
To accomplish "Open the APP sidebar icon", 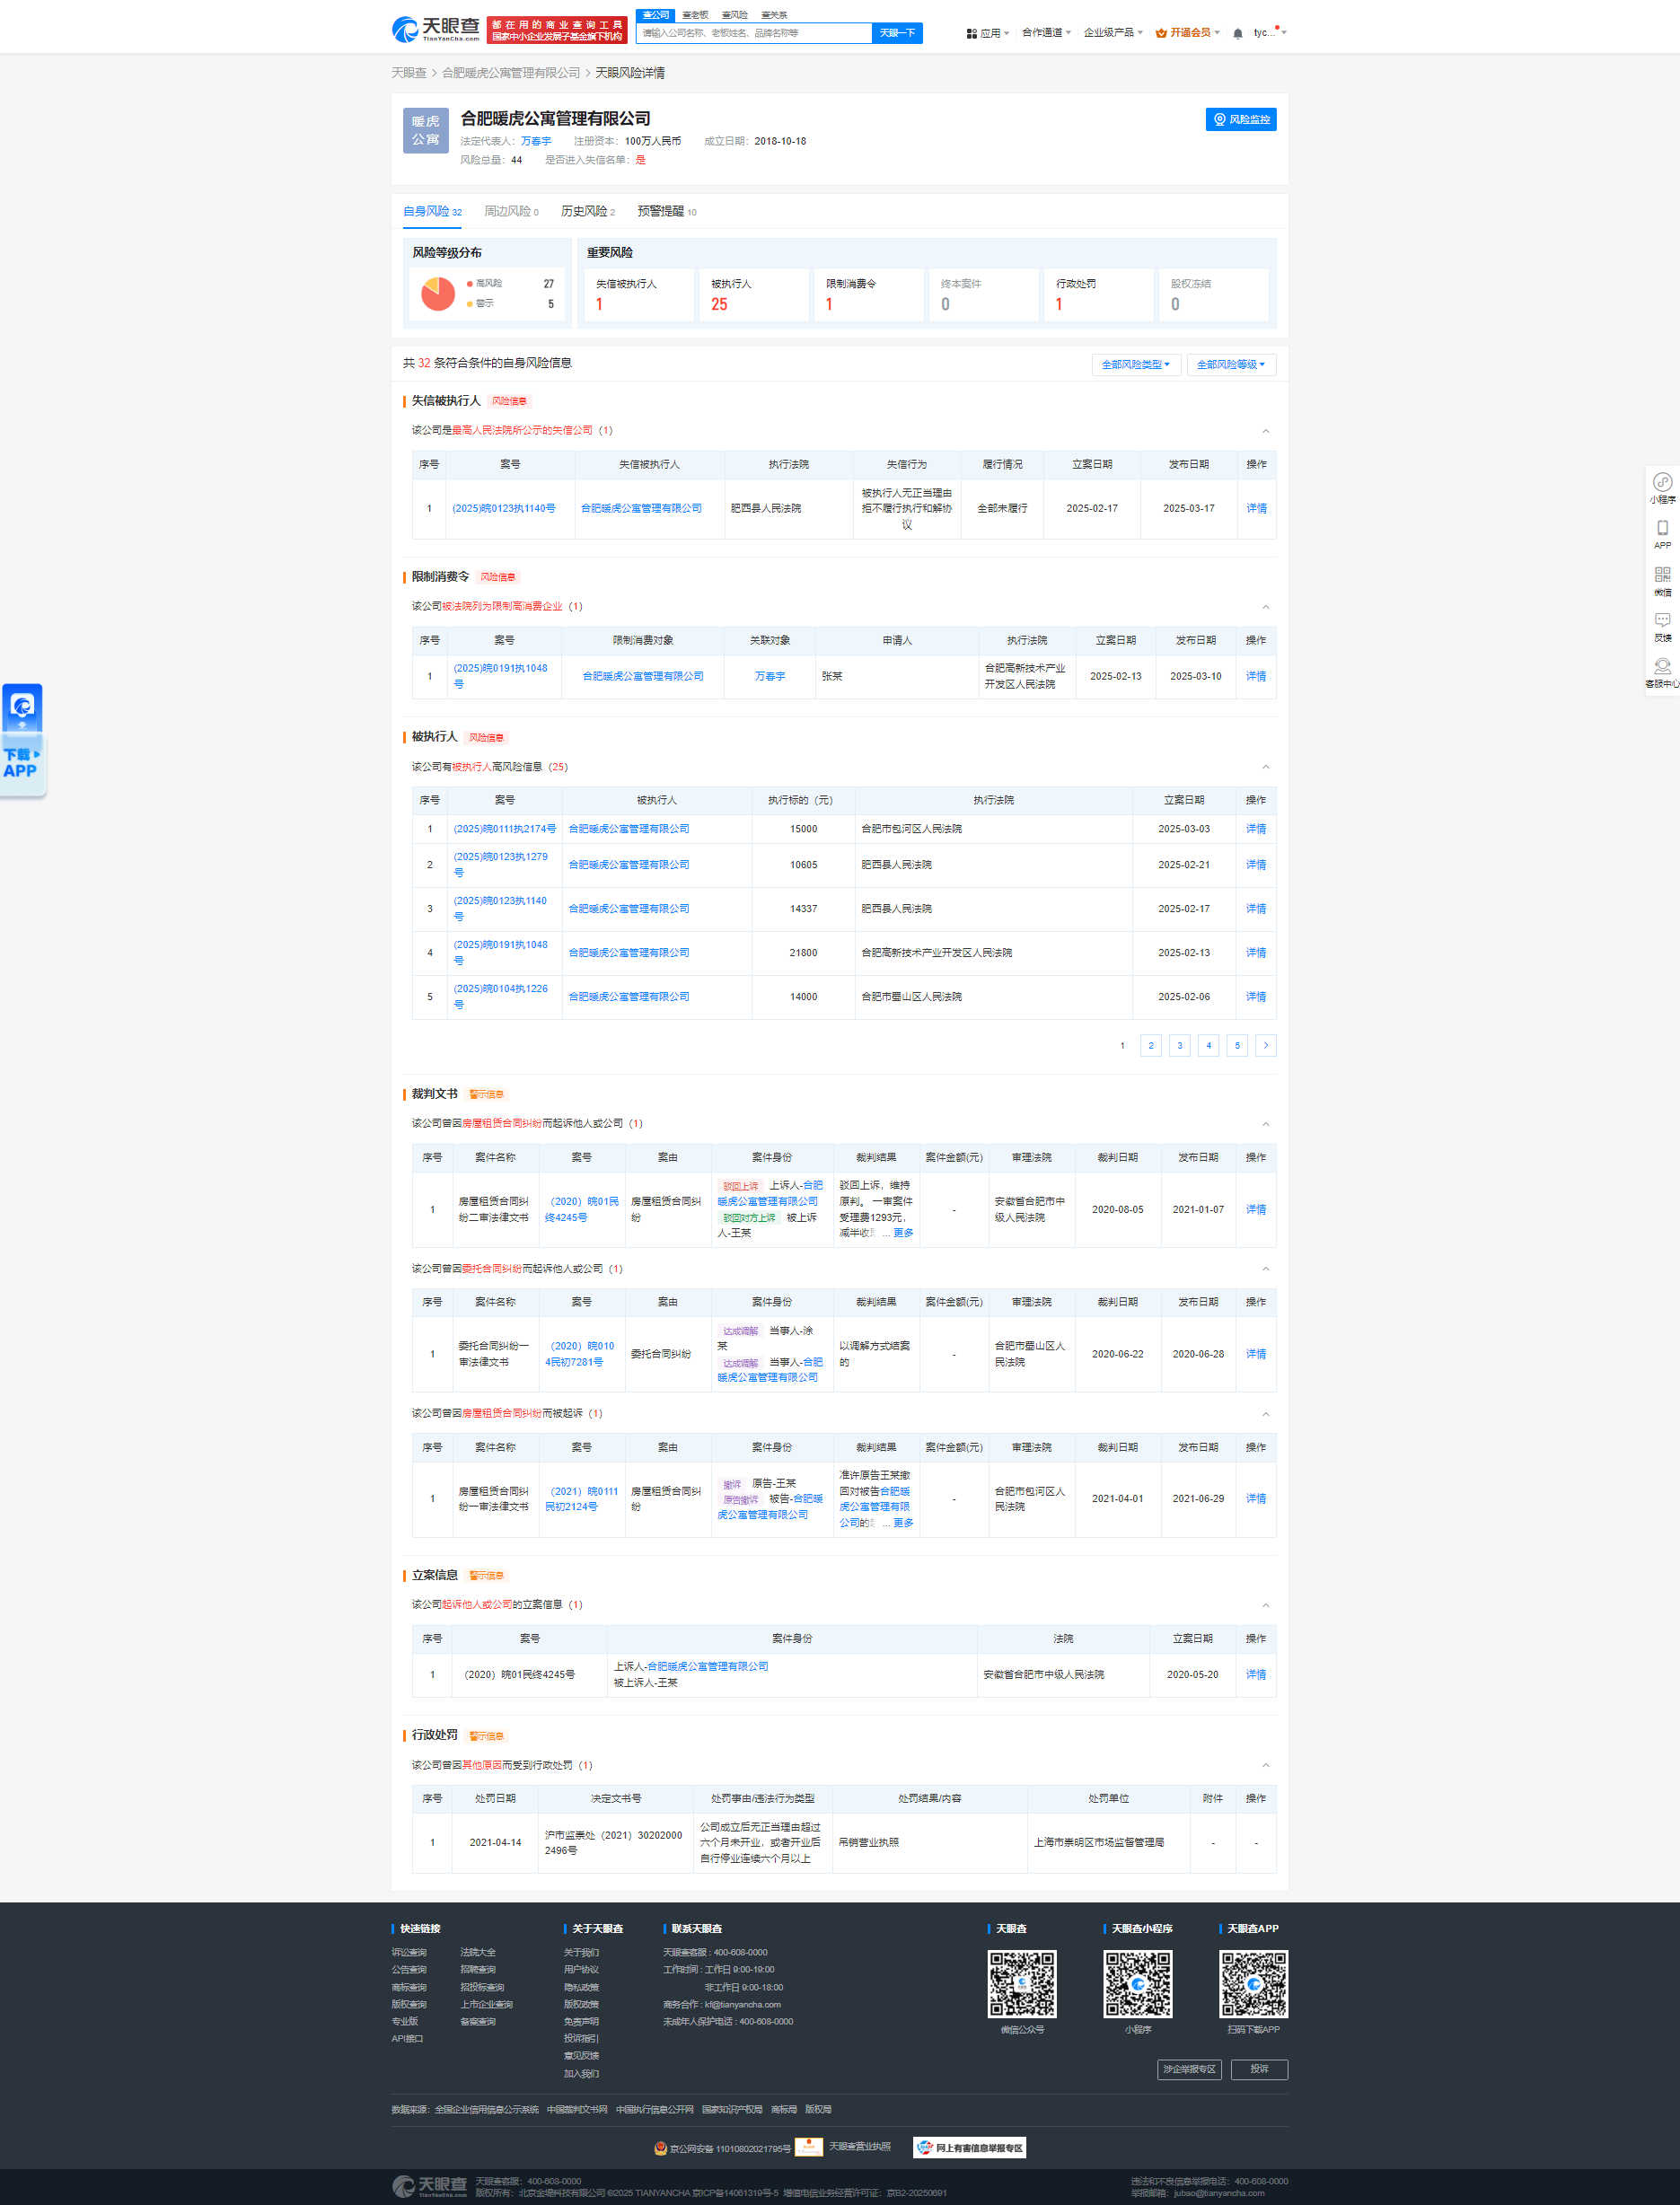I will pyautogui.click(x=1662, y=535).
